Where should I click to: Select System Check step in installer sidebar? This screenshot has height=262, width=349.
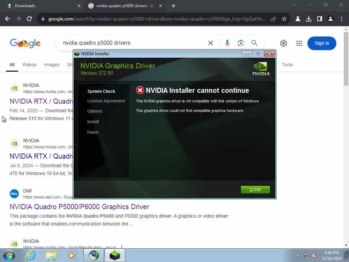101,91
